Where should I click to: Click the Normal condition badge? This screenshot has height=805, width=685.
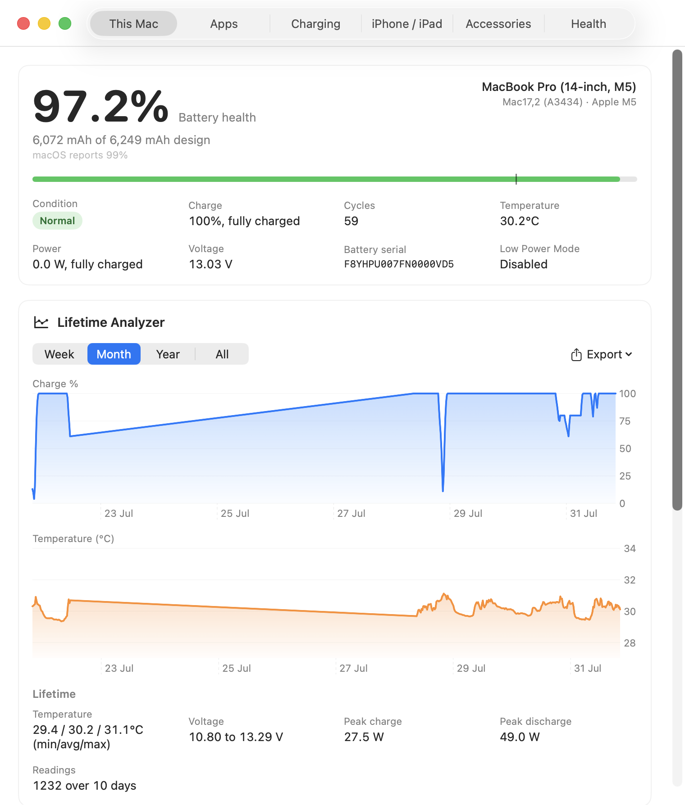(x=57, y=221)
